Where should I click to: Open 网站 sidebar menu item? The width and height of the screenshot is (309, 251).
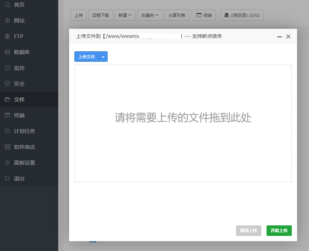tap(19, 20)
